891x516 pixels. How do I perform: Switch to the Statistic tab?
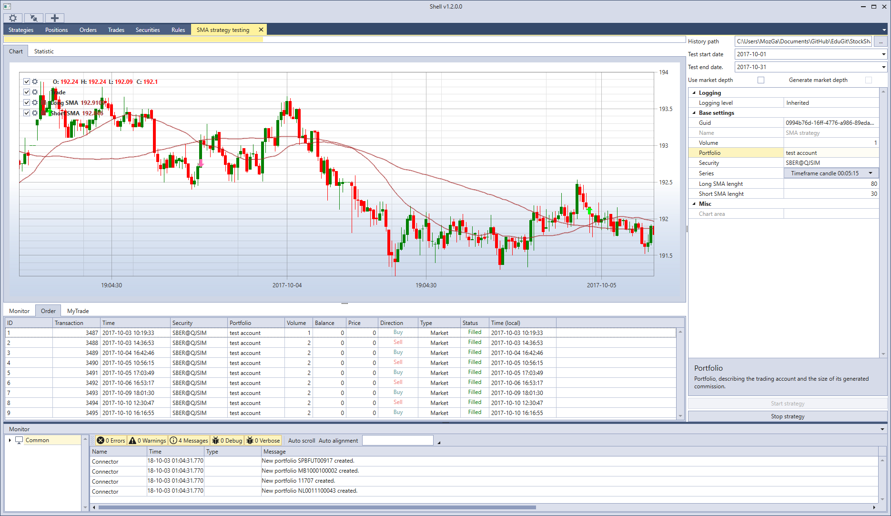[44, 51]
